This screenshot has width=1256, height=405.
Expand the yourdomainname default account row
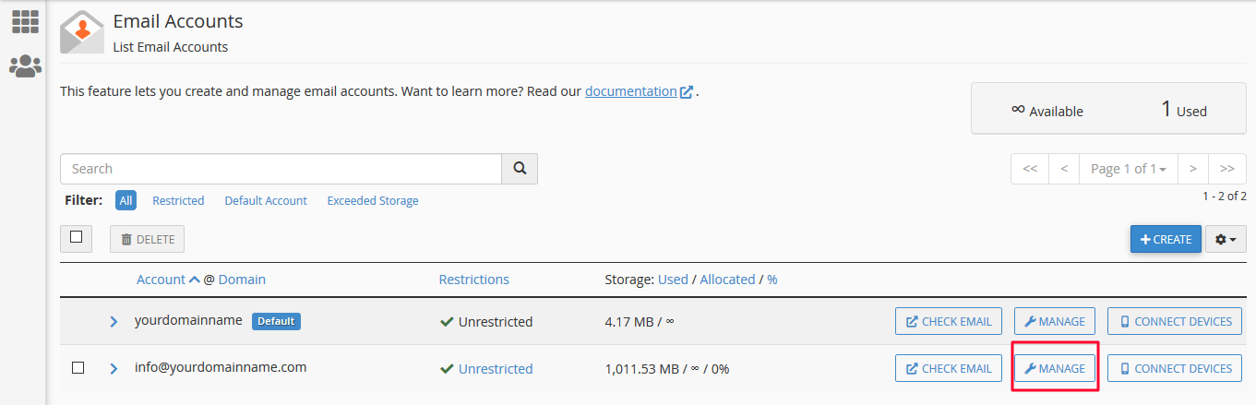(x=114, y=322)
